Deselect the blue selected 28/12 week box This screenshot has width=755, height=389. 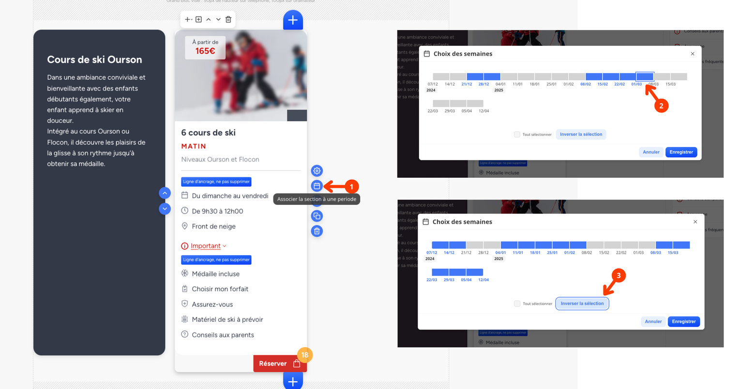point(492,76)
